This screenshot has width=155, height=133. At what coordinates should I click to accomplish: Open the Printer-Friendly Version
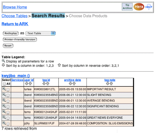click(x=20, y=39)
